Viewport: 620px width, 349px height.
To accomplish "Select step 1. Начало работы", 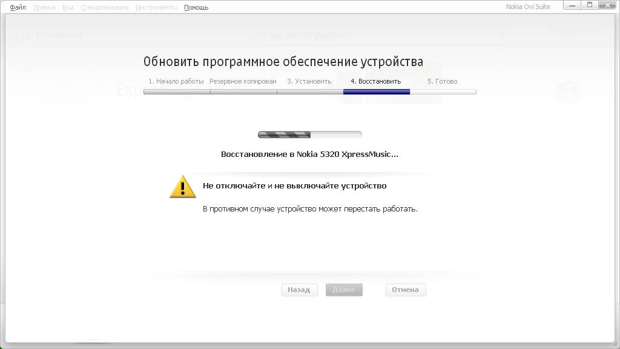I will click(176, 81).
